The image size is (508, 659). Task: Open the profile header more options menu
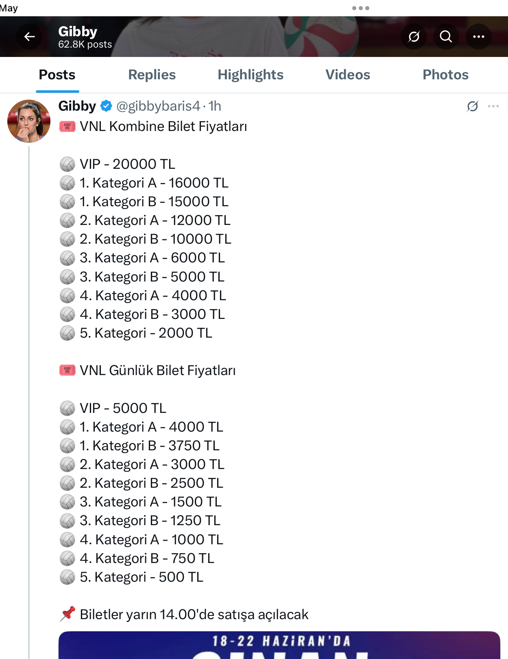coord(479,37)
